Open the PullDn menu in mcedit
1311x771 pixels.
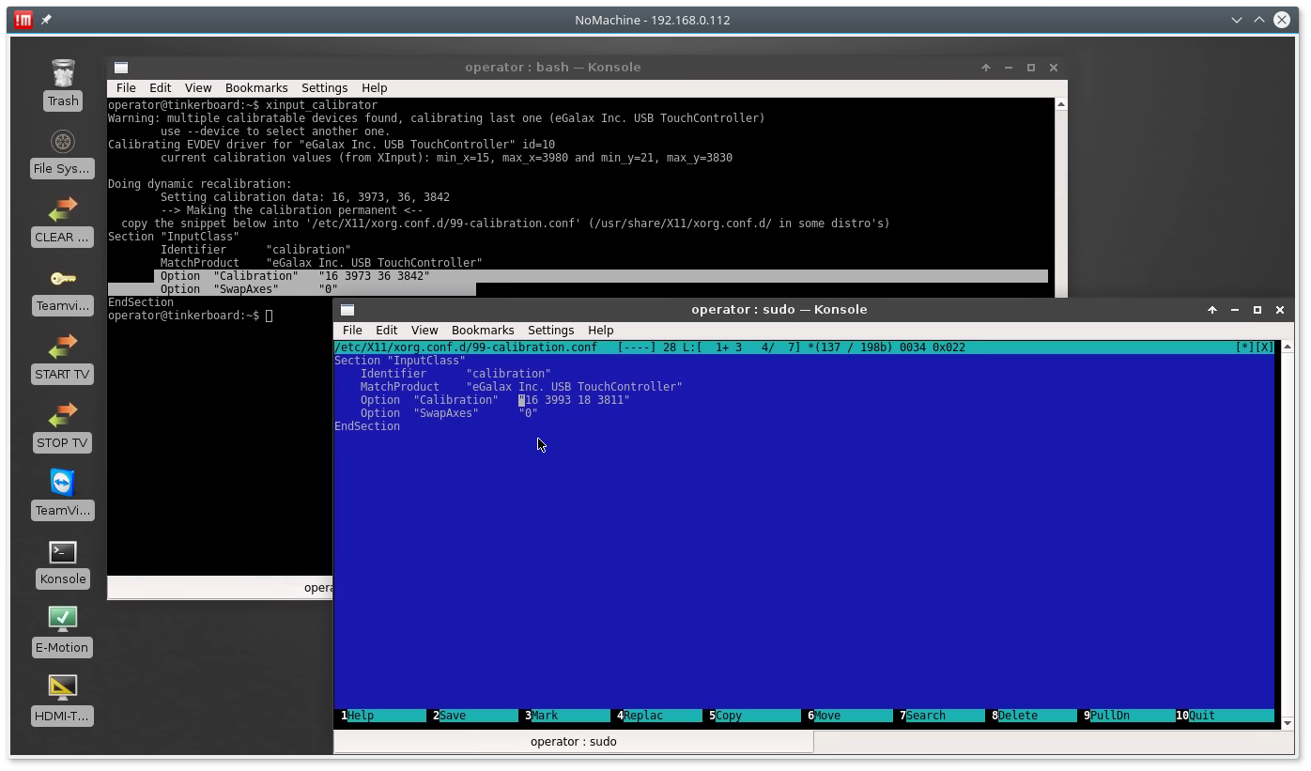click(x=1110, y=716)
